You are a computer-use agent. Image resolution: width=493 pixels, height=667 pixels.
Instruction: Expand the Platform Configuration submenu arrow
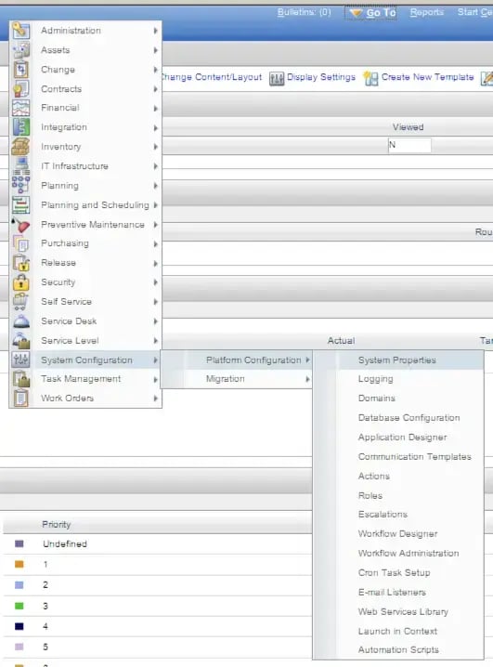tap(307, 360)
